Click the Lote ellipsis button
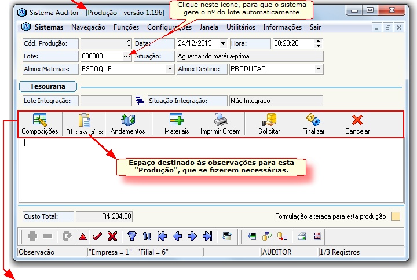 click(x=127, y=56)
